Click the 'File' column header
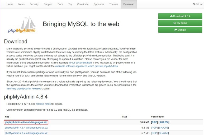This screenshot has width=204, height=135. pyautogui.click(x=7, y=117)
